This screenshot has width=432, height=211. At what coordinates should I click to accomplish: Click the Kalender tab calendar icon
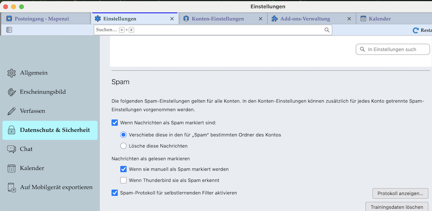363,18
